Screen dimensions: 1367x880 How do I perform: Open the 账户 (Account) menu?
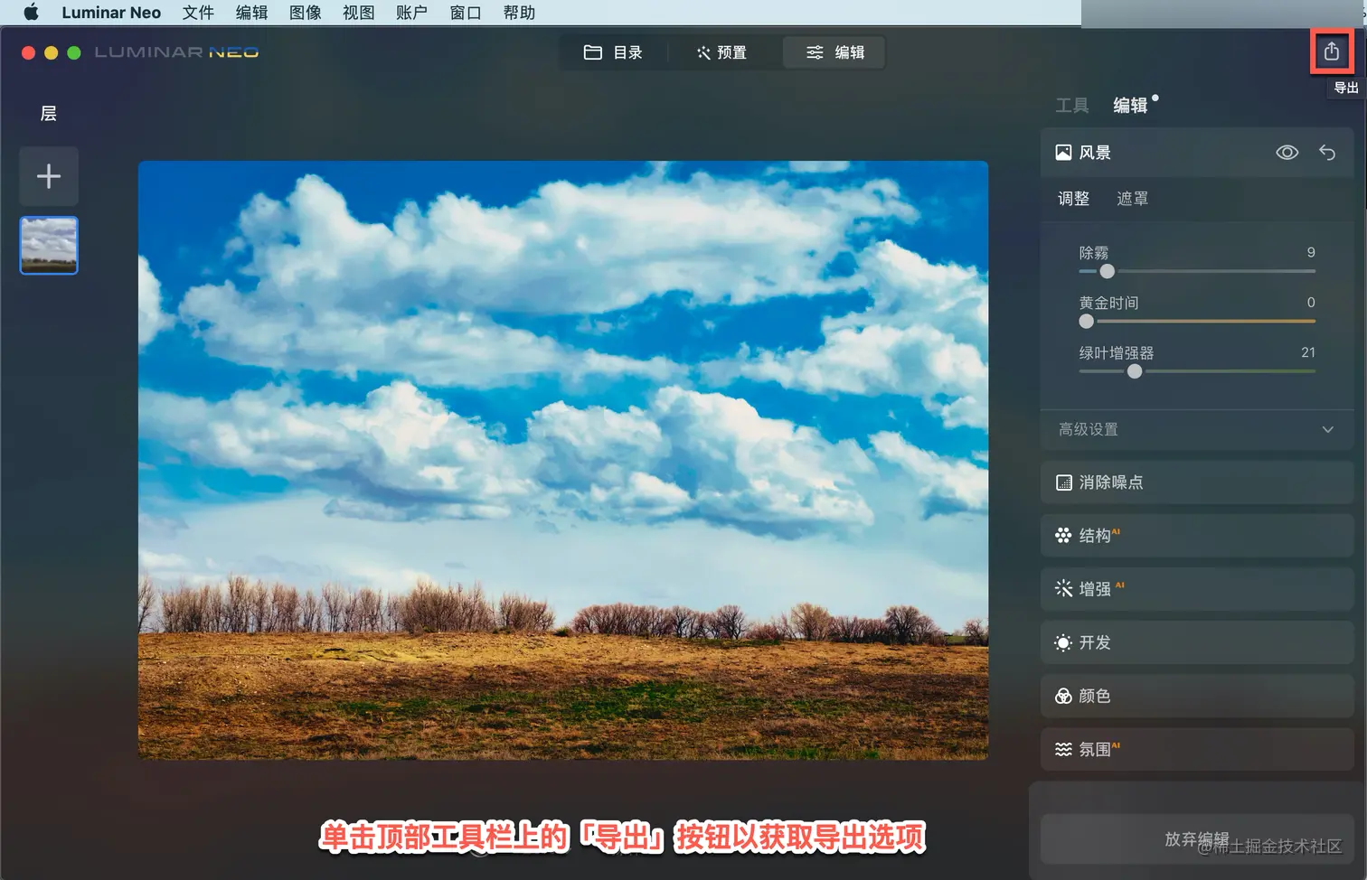[412, 13]
